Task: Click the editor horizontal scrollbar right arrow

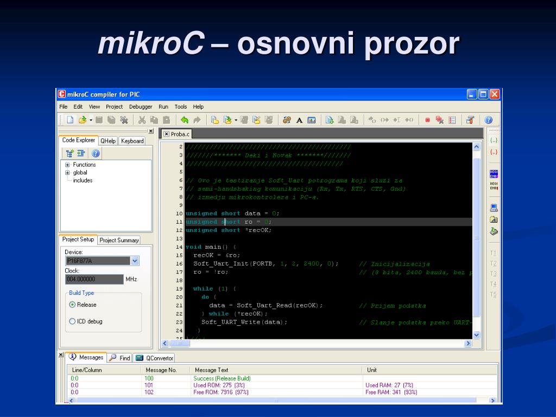Action: pos(469,343)
